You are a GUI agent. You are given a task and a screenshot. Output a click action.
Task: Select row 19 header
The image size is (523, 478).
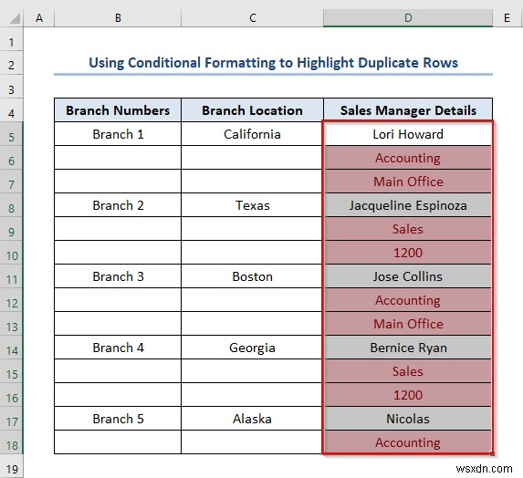[11, 466]
